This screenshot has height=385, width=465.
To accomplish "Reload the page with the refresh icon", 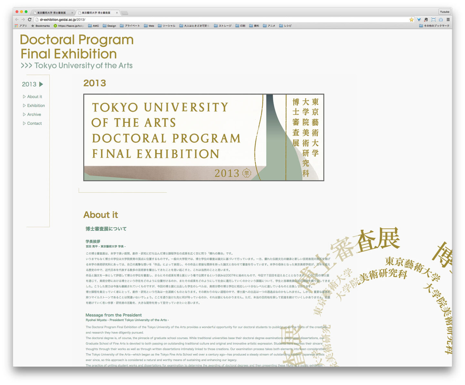I will tap(29, 20).
